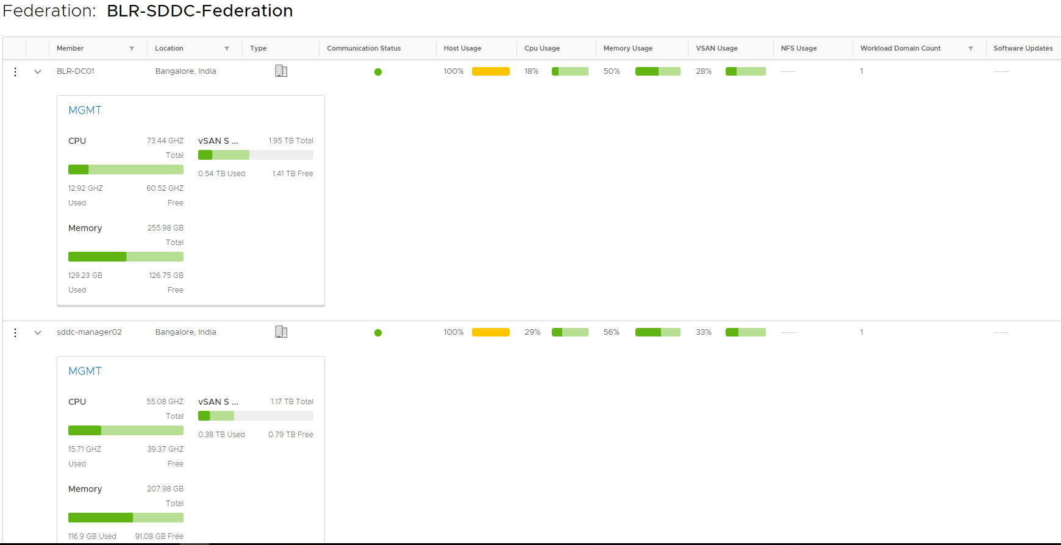The height and width of the screenshot is (545, 1061).
Task: Click the green communication status dot for sddc-manager02
Action: coord(378,333)
